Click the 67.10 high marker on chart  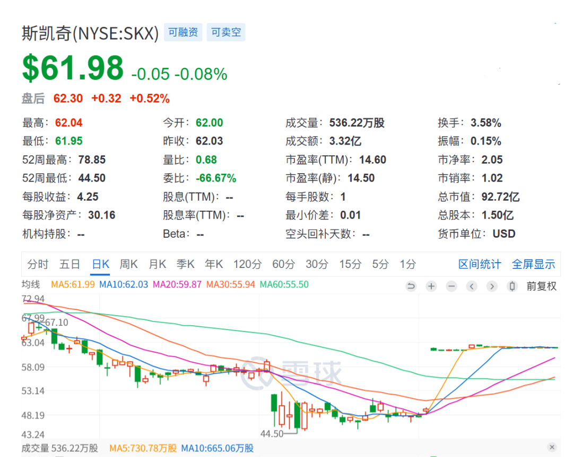coord(57,322)
